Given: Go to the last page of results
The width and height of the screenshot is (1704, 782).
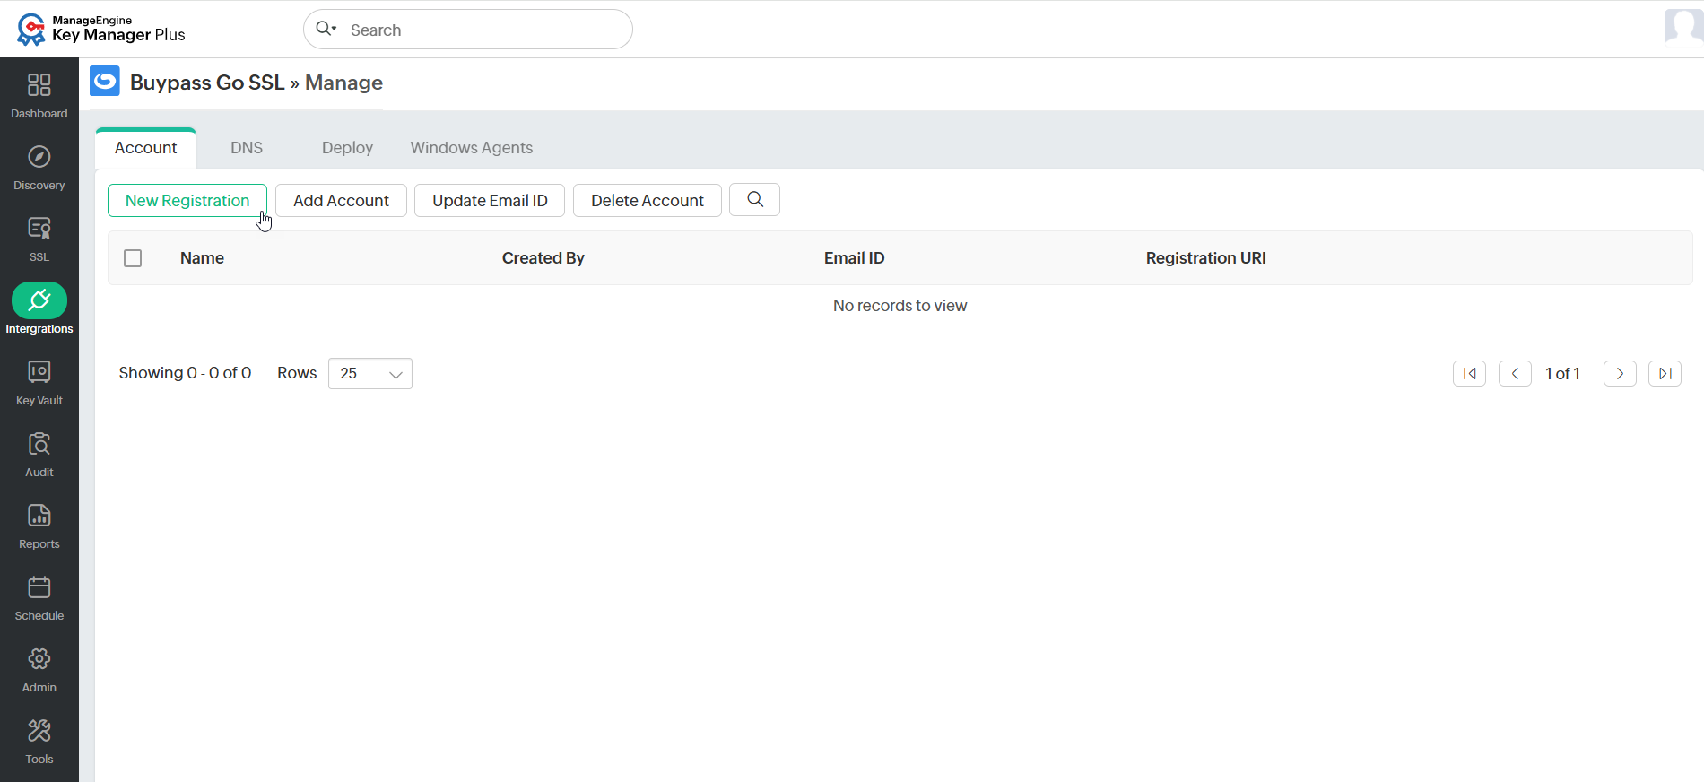Looking at the screenshot, I should (x=1665, y=373).
